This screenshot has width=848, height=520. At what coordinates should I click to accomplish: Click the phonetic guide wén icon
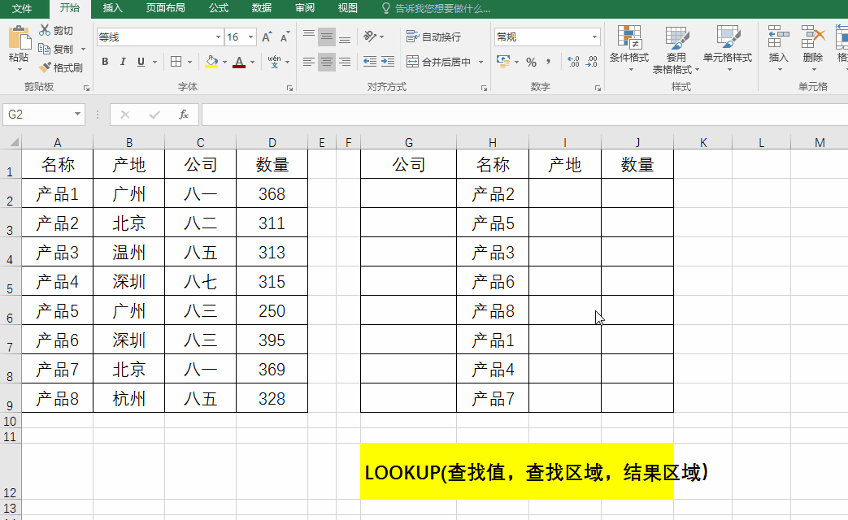coord(274,62)
